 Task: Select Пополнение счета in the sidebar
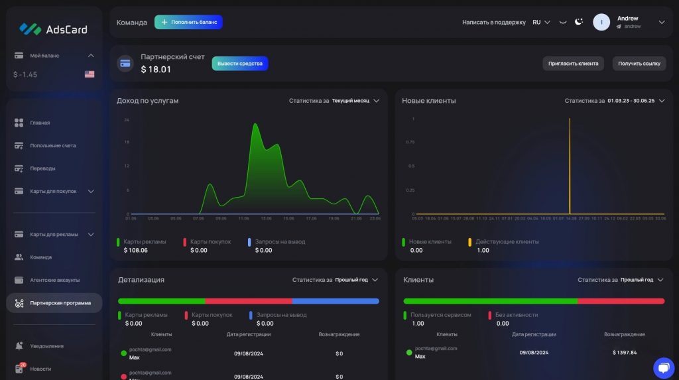point(52,145)
